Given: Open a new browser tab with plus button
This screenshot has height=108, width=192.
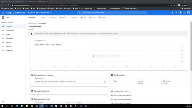Looking at the screenshot, I should (51, 2).
